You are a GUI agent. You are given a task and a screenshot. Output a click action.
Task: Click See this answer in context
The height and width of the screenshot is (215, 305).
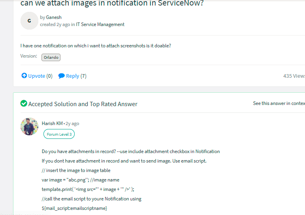[279, 103]
